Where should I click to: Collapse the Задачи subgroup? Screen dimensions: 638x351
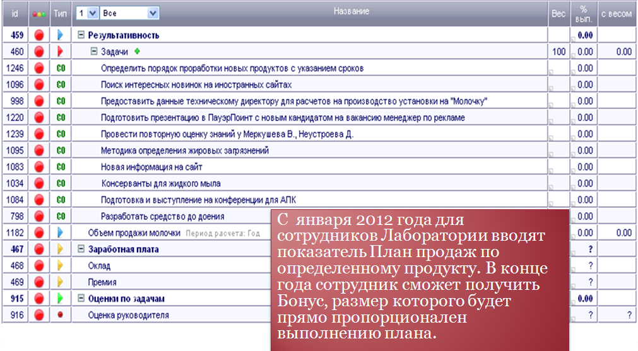94,52
